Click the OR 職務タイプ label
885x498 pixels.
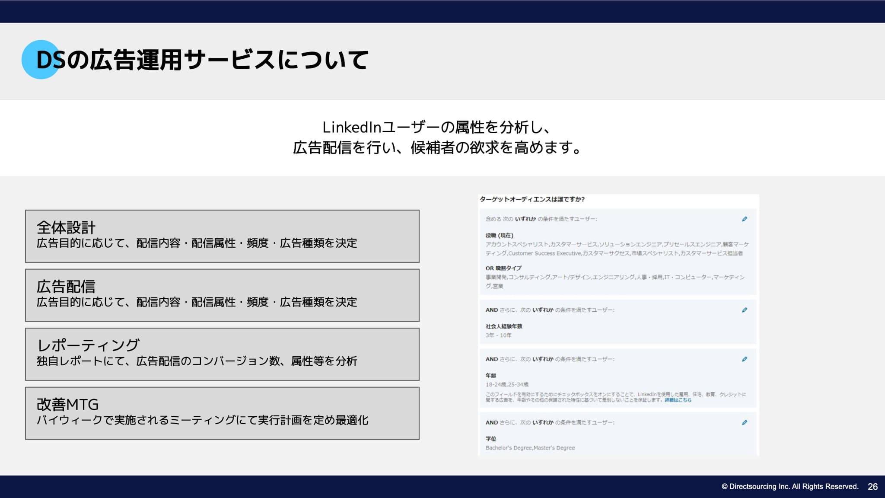[503, 268]
